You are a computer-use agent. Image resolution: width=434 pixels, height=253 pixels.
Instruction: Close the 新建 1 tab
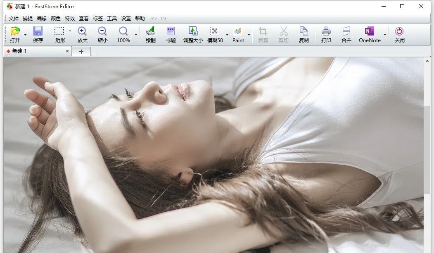coord(67,51)
